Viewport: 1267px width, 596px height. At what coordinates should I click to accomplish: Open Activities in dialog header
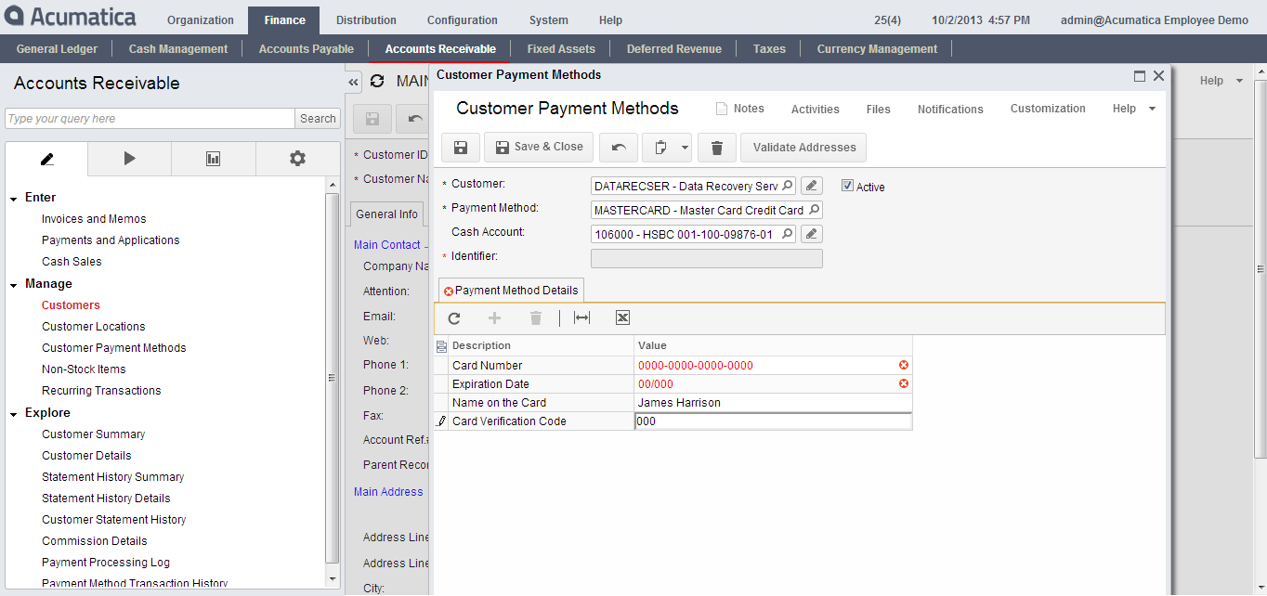click(x=816, y=109)
